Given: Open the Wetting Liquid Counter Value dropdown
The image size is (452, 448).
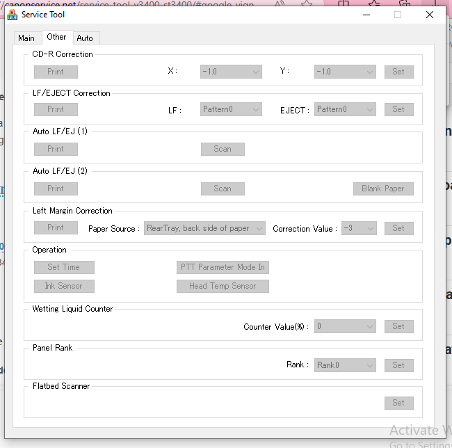Looking at the screenshot, I should point(345,326).
